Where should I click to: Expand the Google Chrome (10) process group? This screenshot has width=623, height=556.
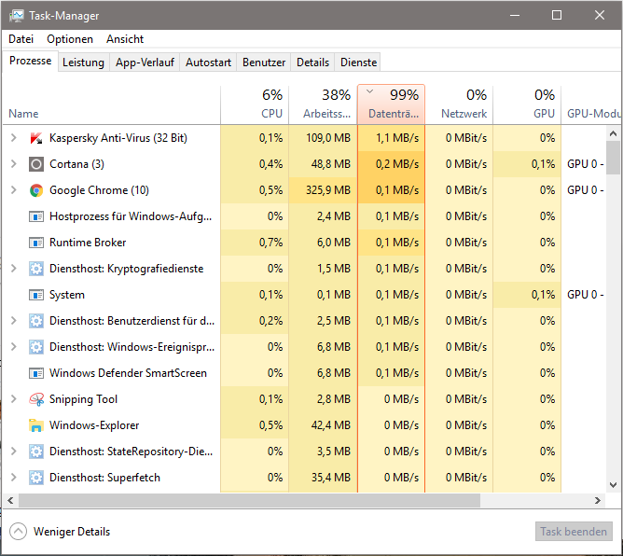[x=13, y=190]
